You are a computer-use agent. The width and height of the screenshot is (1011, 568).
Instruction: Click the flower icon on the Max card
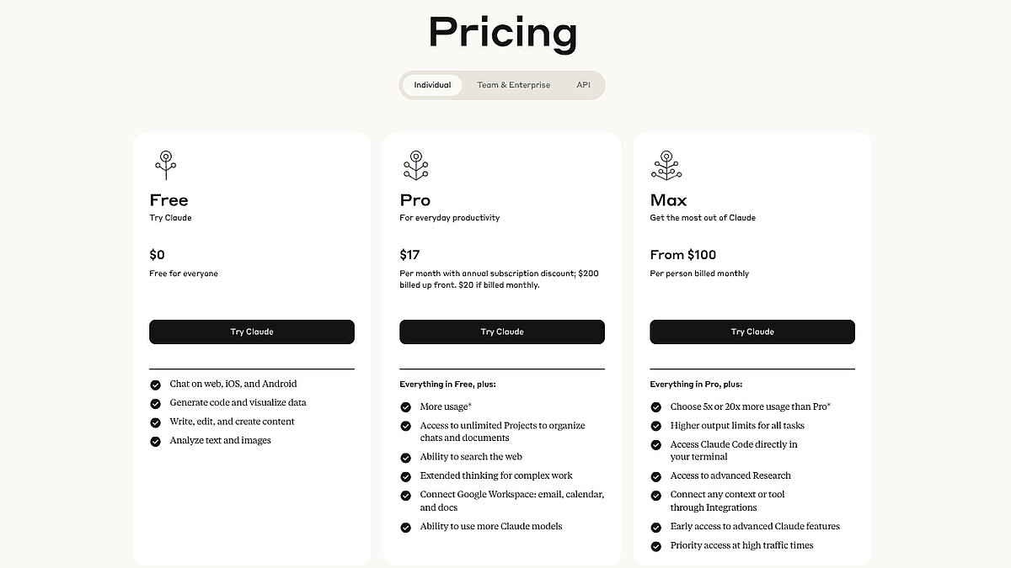[666, 165]
